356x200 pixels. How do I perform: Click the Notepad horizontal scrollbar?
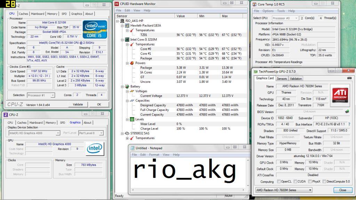coord(188,190)
